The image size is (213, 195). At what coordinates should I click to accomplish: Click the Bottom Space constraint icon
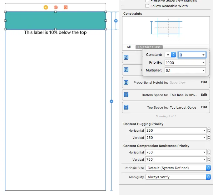(126, 95)
